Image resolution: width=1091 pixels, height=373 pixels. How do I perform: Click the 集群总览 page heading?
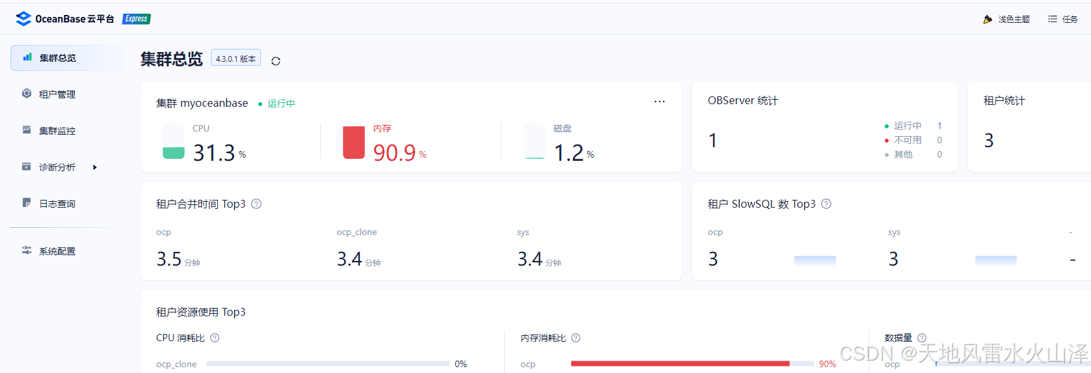(172, 59)
